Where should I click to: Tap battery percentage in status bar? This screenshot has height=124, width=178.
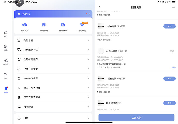(x=169, y=2)
